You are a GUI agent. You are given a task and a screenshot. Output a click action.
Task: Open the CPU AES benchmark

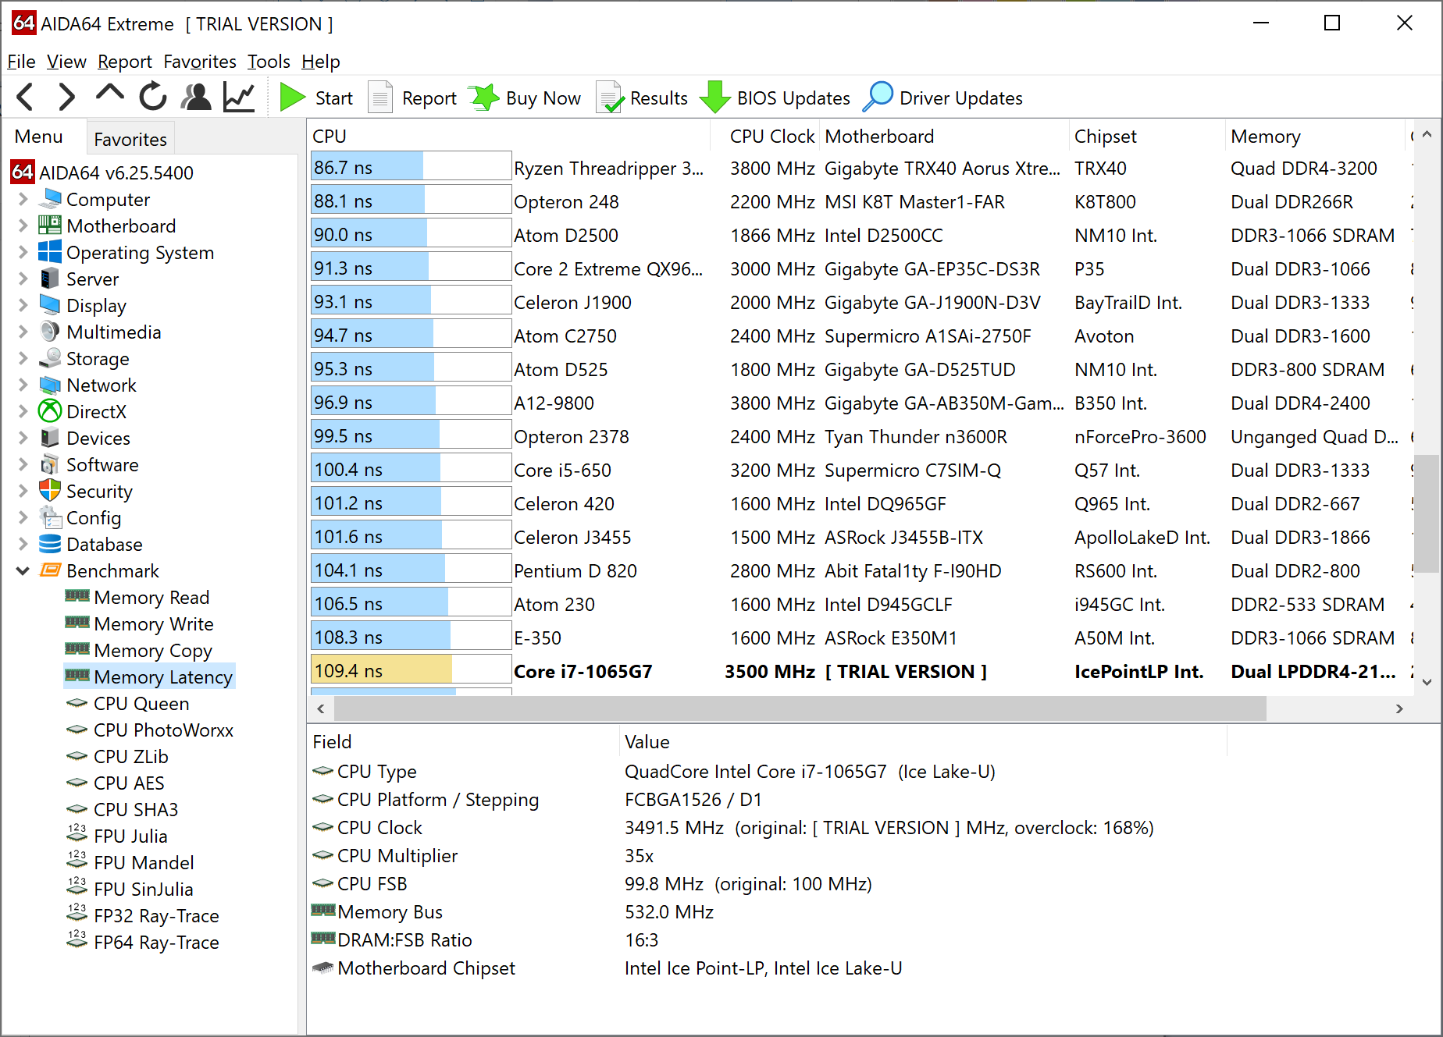(x=116, y=783)
